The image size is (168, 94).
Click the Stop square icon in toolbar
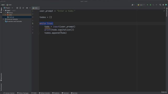pyautogui.click(x=156, y=5)
